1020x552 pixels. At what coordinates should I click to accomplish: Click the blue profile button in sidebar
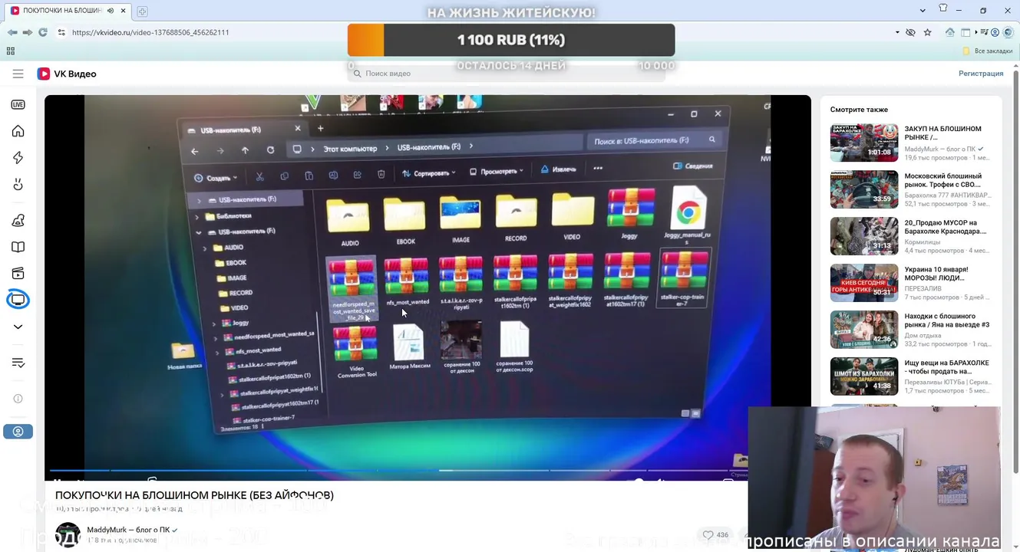tap(18, 432)
